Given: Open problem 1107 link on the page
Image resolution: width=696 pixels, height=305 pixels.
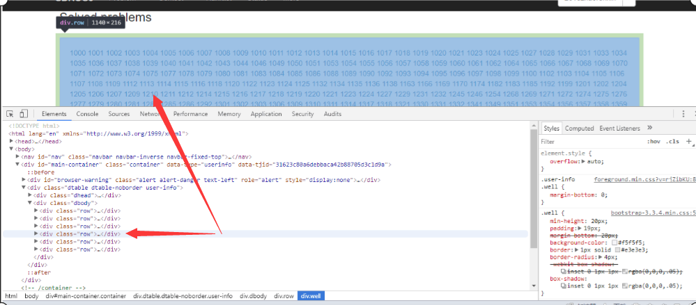Looking at the screenshot, I should 77,83.
